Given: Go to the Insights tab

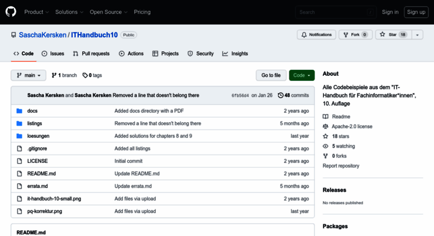Looking at the screenshot, I should [235, 54].
